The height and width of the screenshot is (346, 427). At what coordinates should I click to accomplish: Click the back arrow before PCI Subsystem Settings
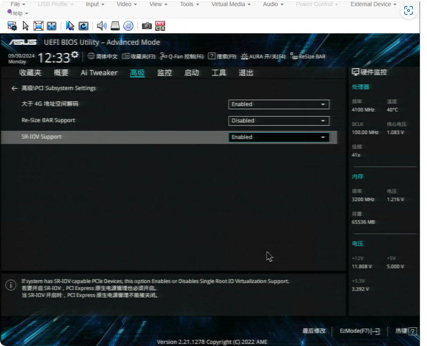[x=14, y=89]
